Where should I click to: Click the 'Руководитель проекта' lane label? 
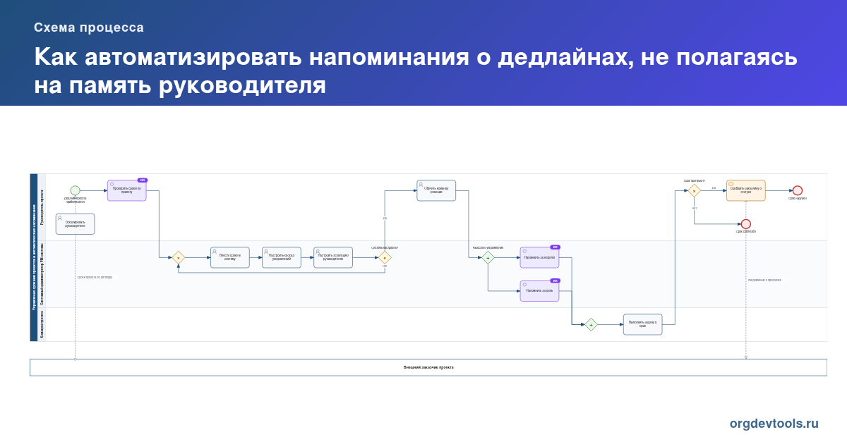pos(42,207)
